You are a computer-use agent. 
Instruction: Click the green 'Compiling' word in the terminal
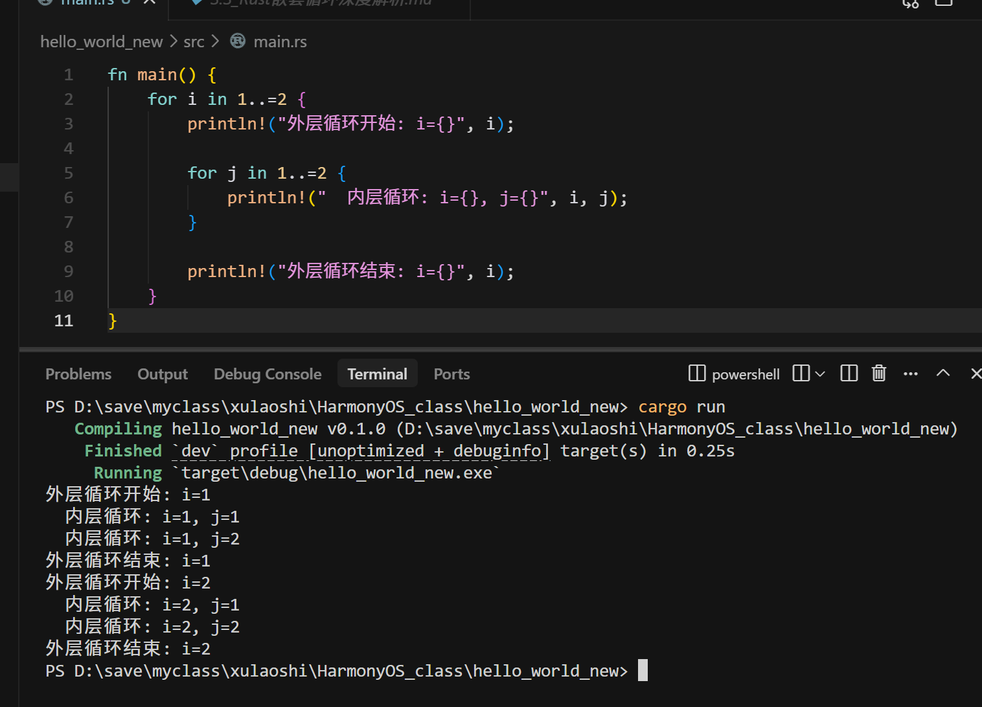(118, 429)
